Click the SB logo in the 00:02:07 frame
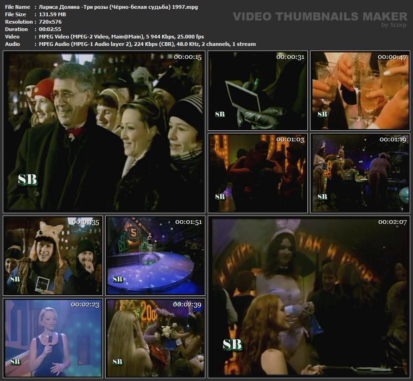 [x=232, y=344]
